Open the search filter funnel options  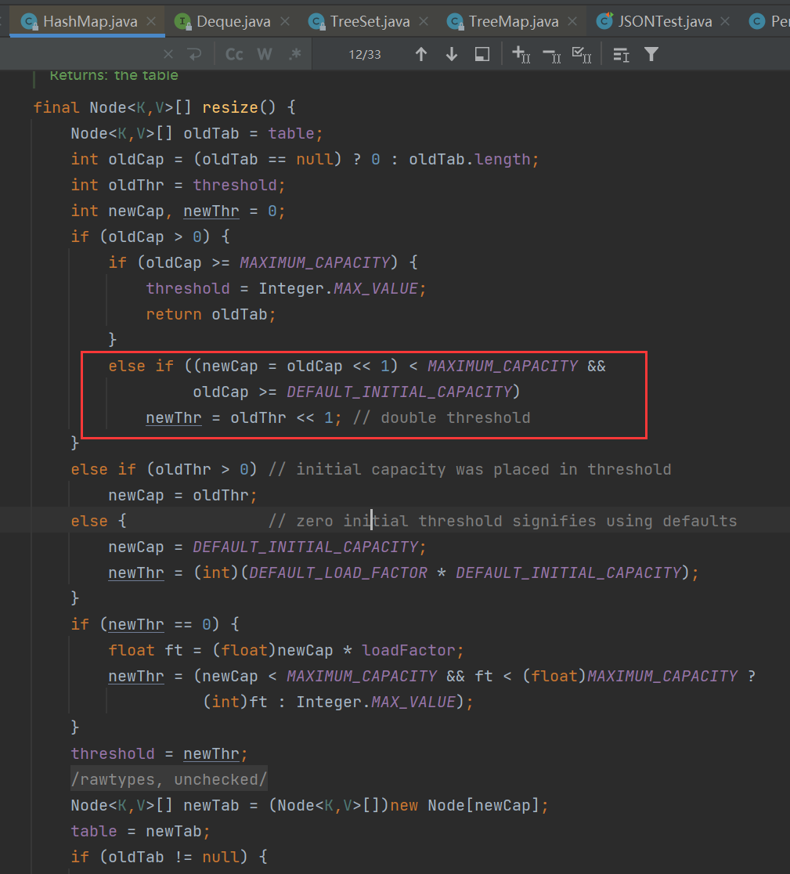tap(651, 54)
